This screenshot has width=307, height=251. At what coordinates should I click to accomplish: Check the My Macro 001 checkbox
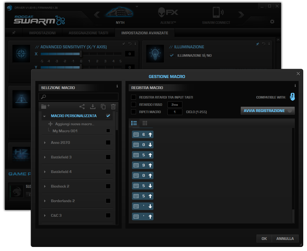(x=108, y=131)
